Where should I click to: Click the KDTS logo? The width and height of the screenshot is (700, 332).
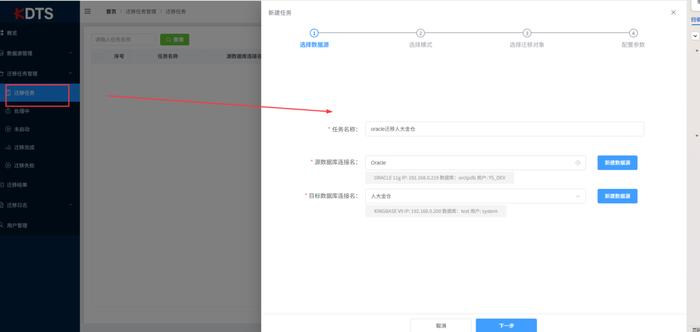pos(34,13)
